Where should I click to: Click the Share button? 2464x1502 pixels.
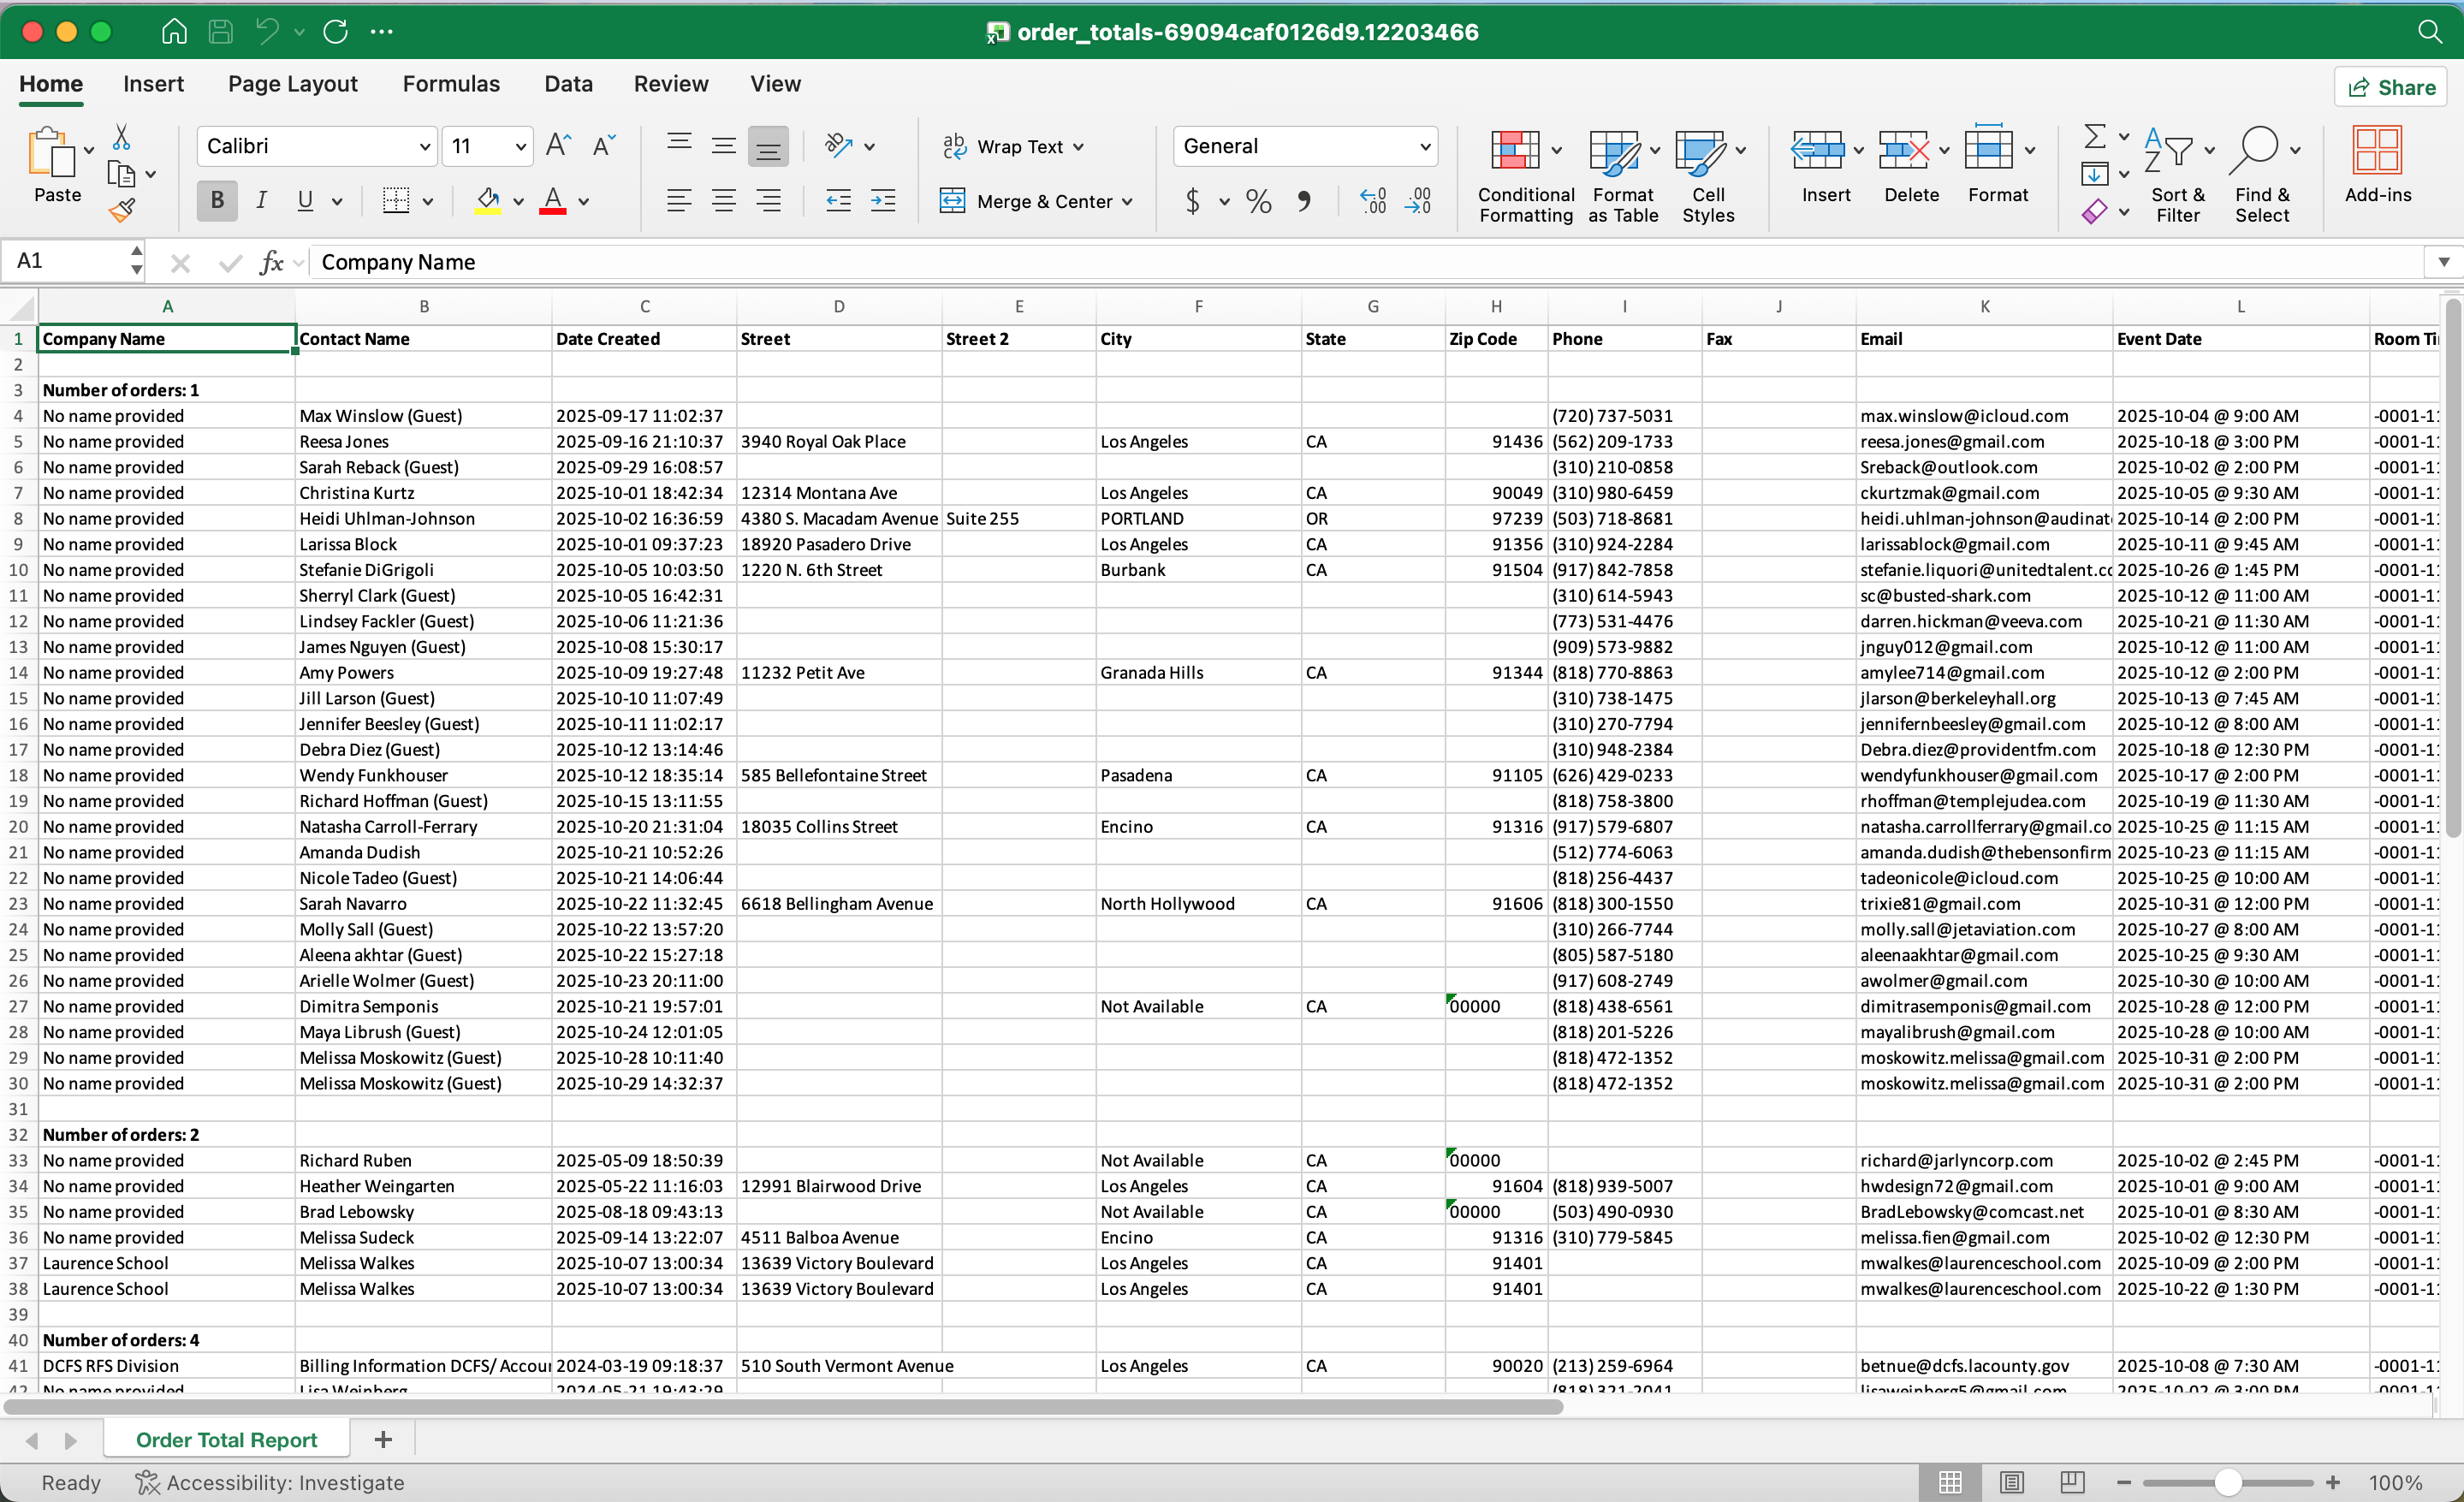2391,87
